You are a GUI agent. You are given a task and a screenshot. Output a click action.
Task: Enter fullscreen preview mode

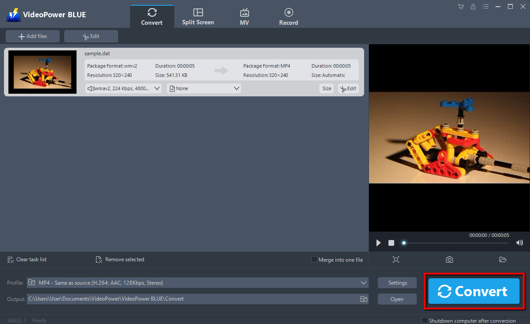pos(396,259)
